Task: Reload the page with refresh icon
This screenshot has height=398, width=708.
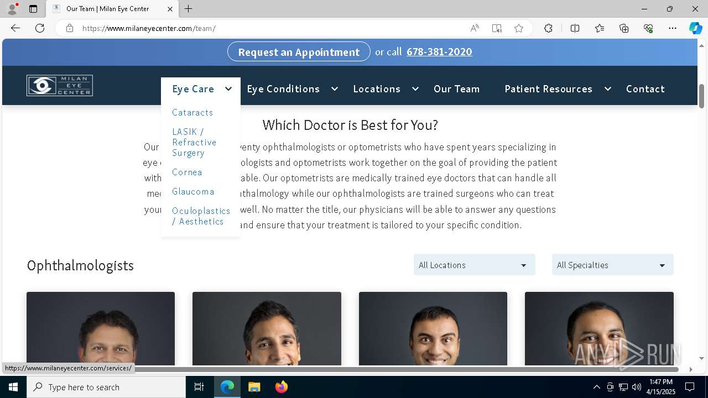Action: [x=40, y=28]
